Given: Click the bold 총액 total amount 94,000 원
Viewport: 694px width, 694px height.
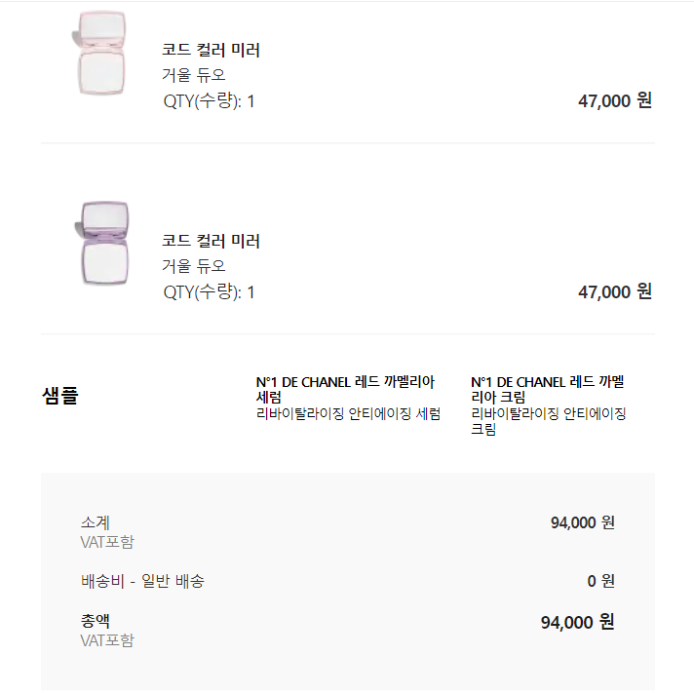Looking at the screenshot, I should tap(577, 622).
